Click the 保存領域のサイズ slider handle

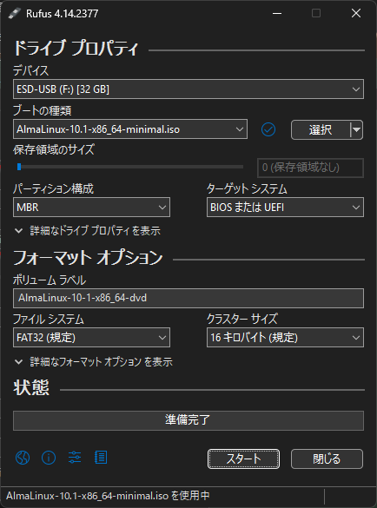19,167
